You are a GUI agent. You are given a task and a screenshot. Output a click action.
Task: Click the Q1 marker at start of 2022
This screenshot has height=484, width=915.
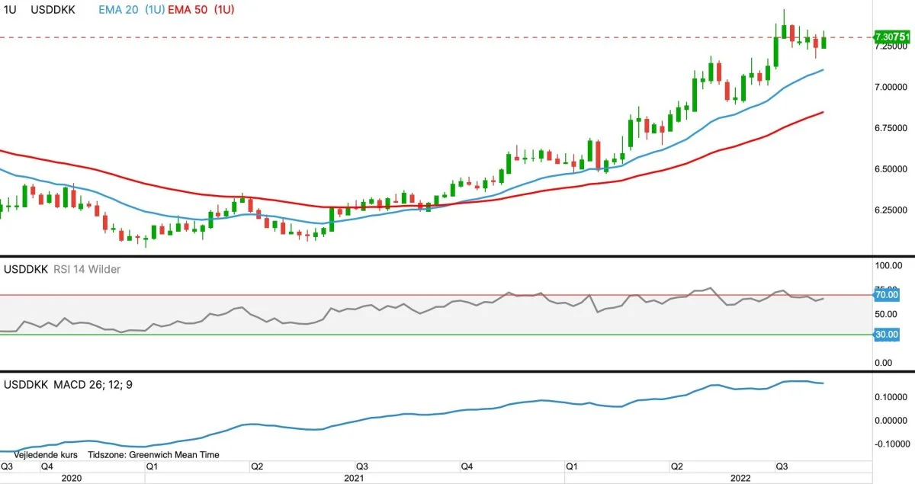[572, 466]
